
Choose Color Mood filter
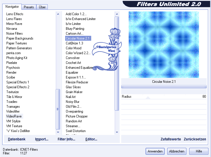coord(73,48)
